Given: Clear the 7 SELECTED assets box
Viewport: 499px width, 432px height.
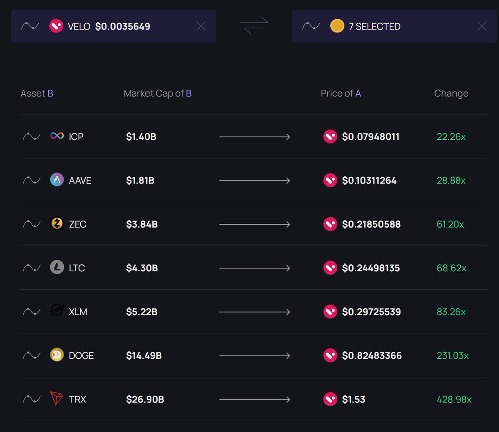Looking at the screenshot, I should pos(482,26).
